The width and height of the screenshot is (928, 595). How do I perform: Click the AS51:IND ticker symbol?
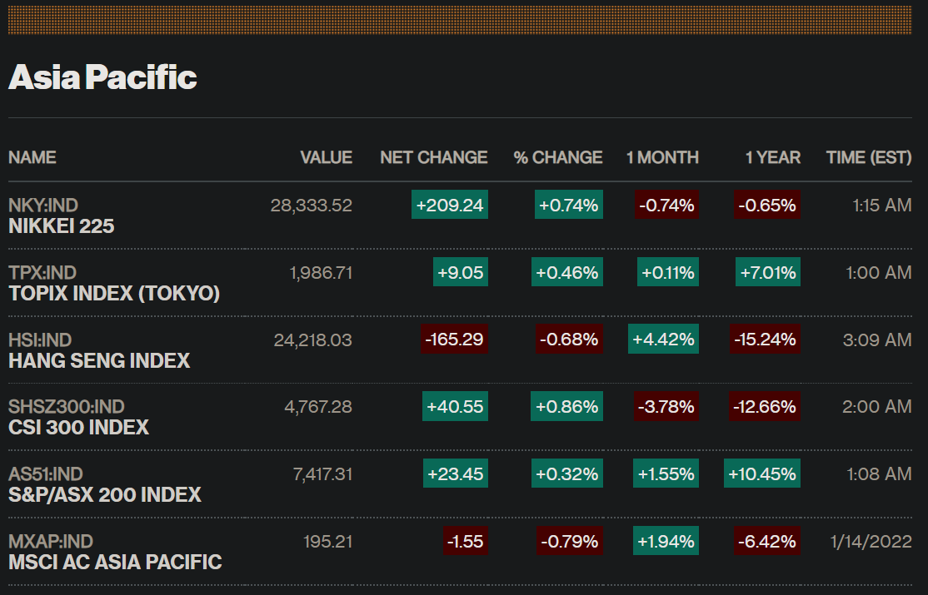46,474
